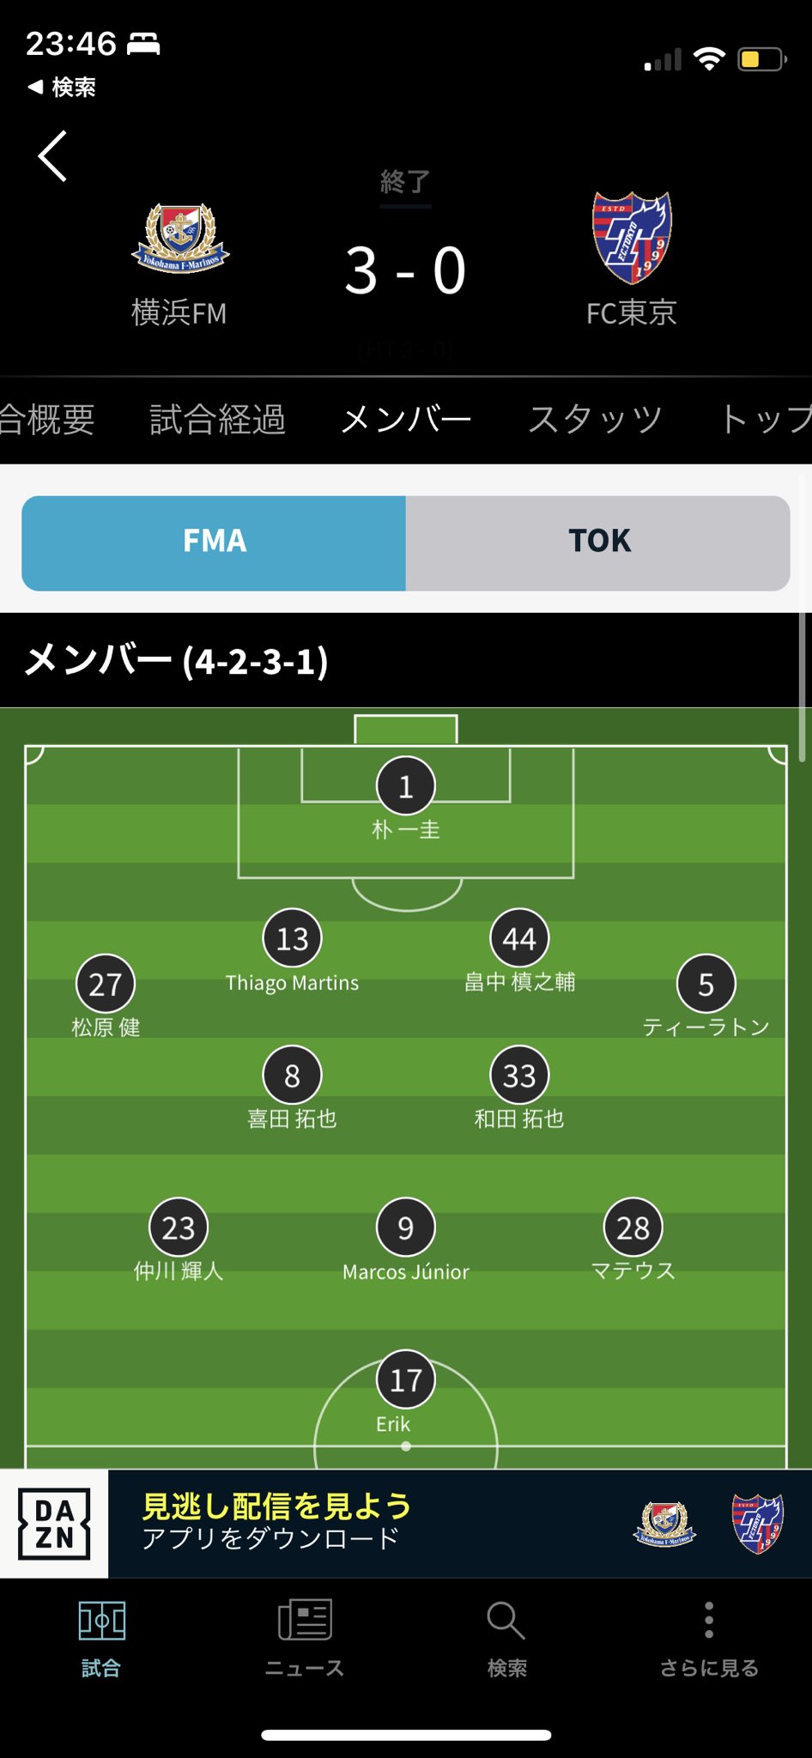Click the page scrollbar on right edge

[x=802, y=687]
